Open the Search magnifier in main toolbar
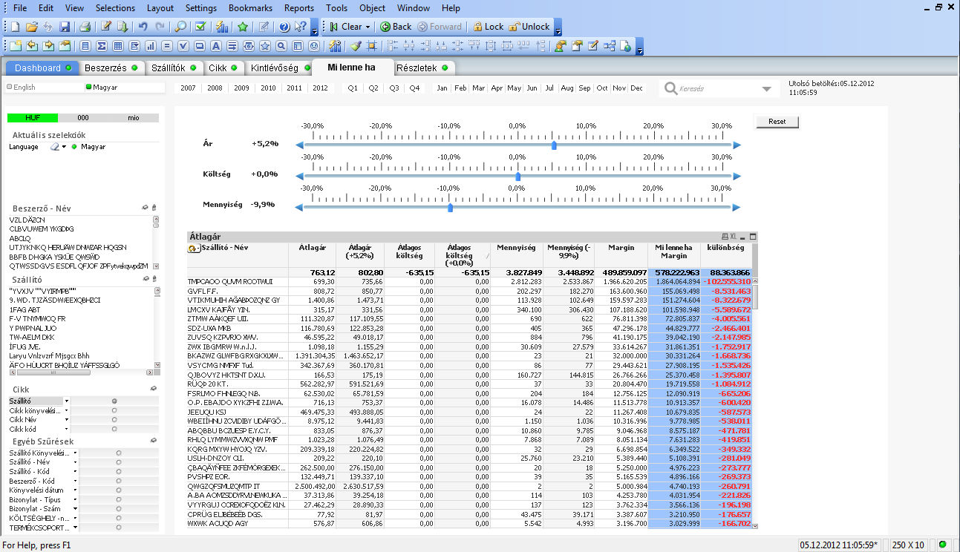The height and width of the screenshot is (552, 960). tap(180, 27)
